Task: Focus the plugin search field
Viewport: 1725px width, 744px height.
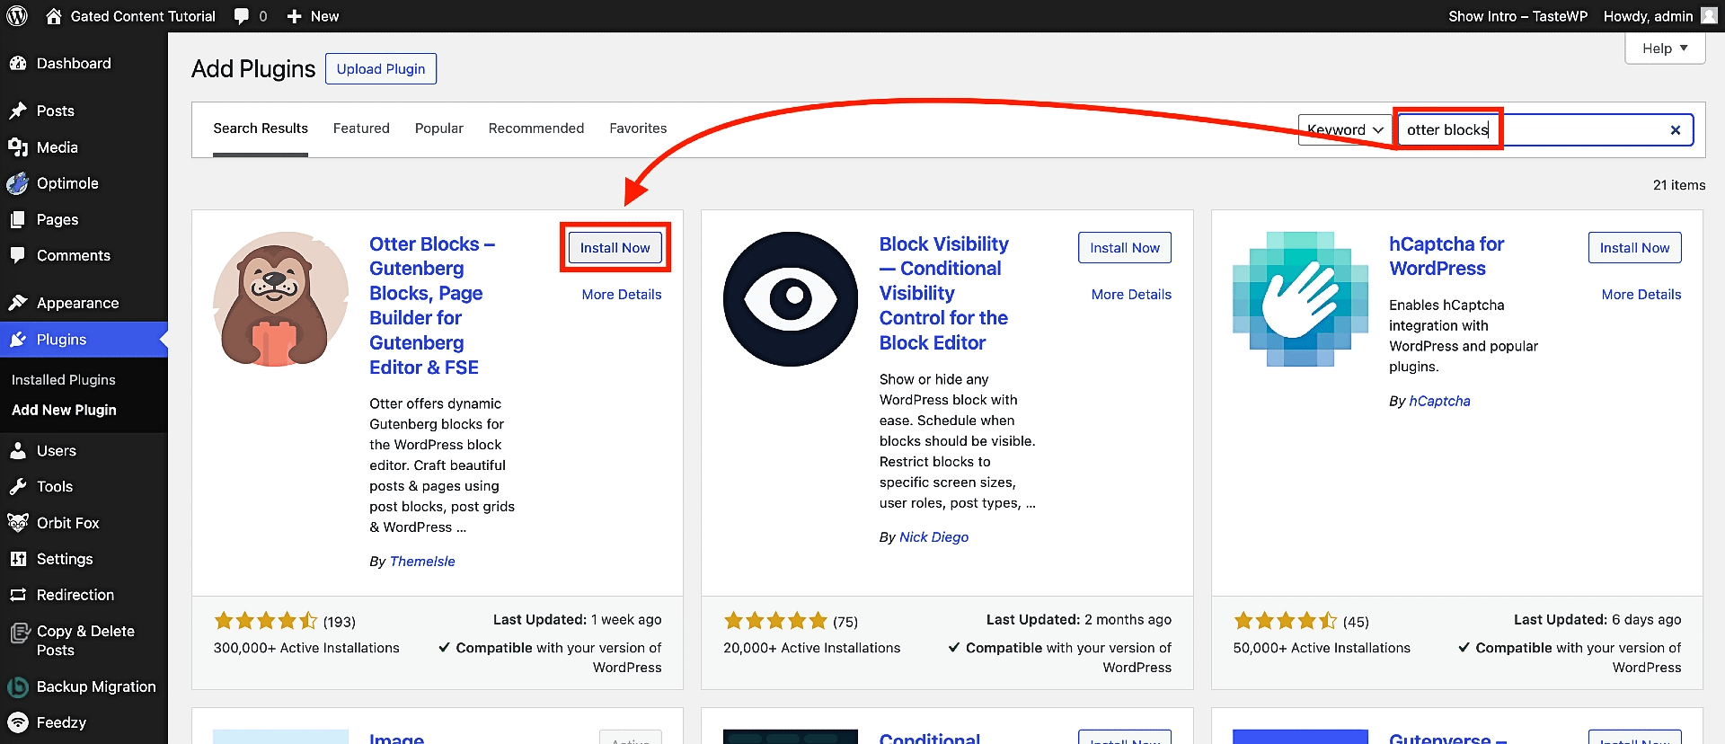Action: (x=1545, y=130)
